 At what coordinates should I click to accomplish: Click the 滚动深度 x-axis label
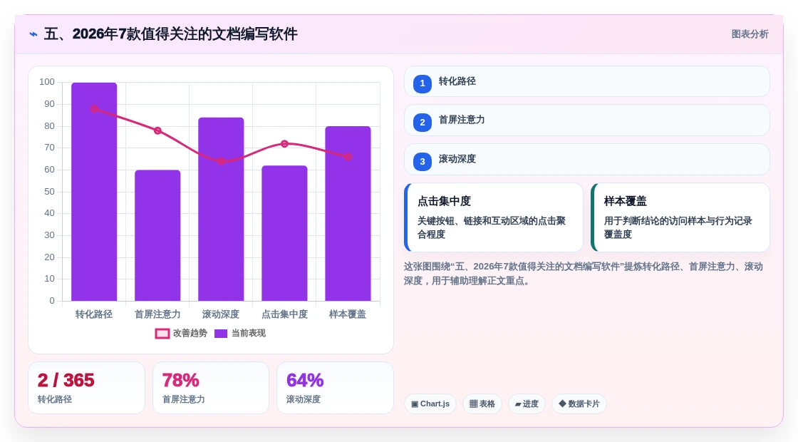(221, 314)
